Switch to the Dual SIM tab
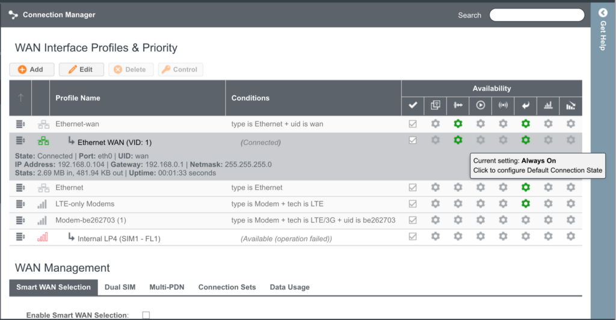Image resolution: width=616 pixels, height=320 pixels. 120,288
